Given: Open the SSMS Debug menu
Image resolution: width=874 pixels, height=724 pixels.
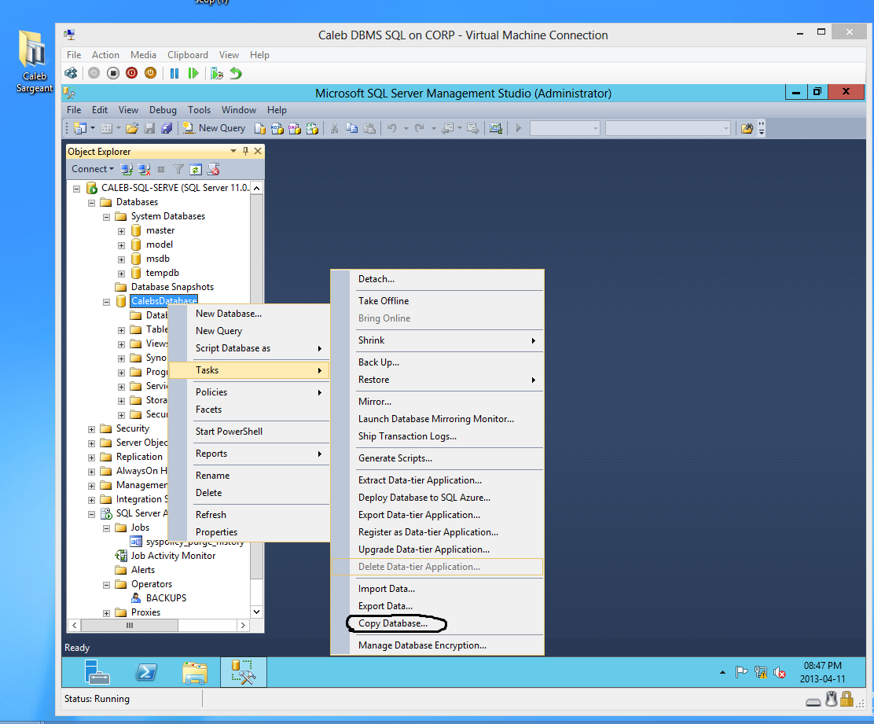Looking at the screenshot, I should point(163,110).
